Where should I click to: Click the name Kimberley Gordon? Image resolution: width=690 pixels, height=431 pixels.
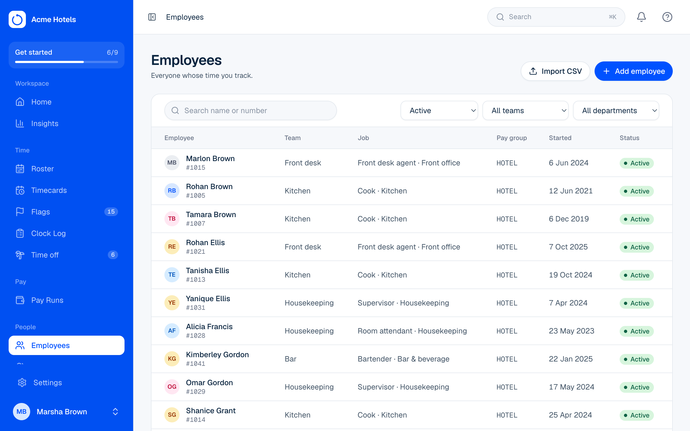pos(217,354)
